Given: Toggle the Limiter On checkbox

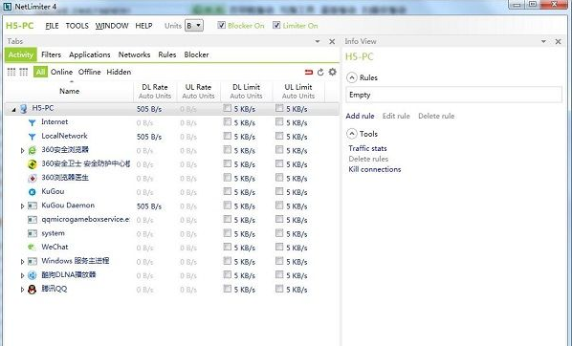Looking at the screenshot, I should pos(276,25).
